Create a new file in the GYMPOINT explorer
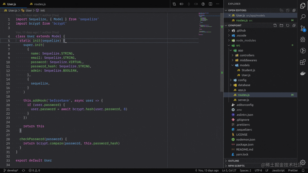308x173 pixels. 275,25
